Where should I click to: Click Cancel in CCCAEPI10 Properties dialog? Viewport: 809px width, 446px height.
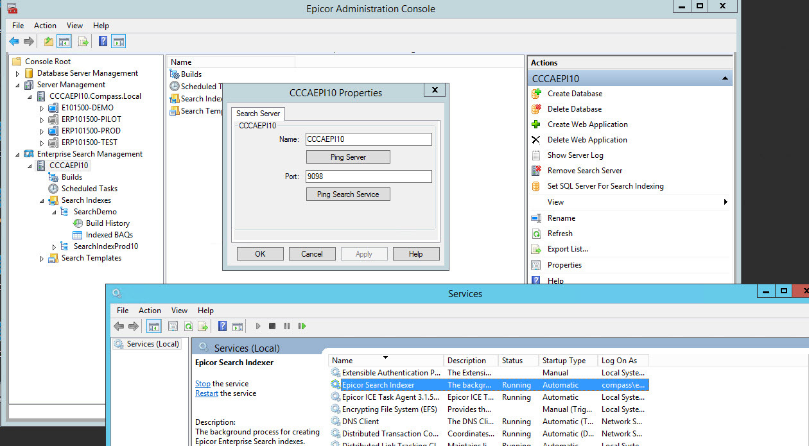pyautogui.click(x=312, y=254)
